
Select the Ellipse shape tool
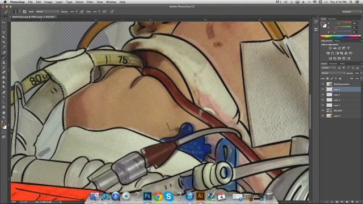[x=4, y=107]
